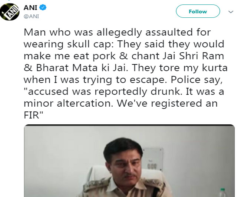Click the blue verified badge beside ANI
Viewport: 241px width, 197px height.
[x=43, y=7]
